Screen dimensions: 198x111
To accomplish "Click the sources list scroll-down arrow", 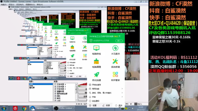I will click(76, 100).
